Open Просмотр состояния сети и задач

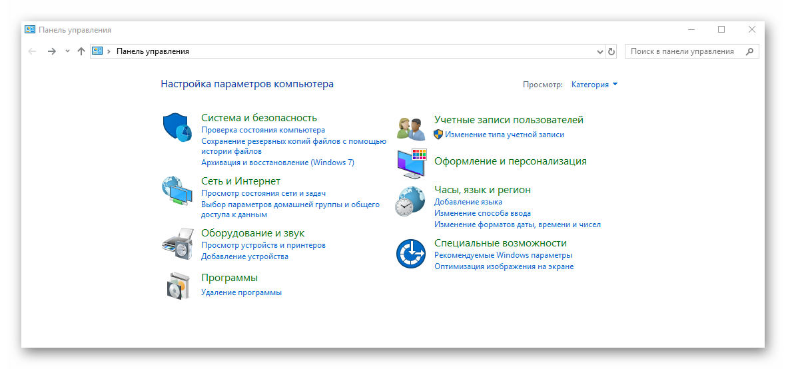coord(264,193)
